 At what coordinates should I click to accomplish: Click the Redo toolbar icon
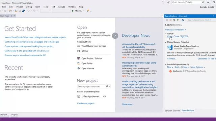34,11
